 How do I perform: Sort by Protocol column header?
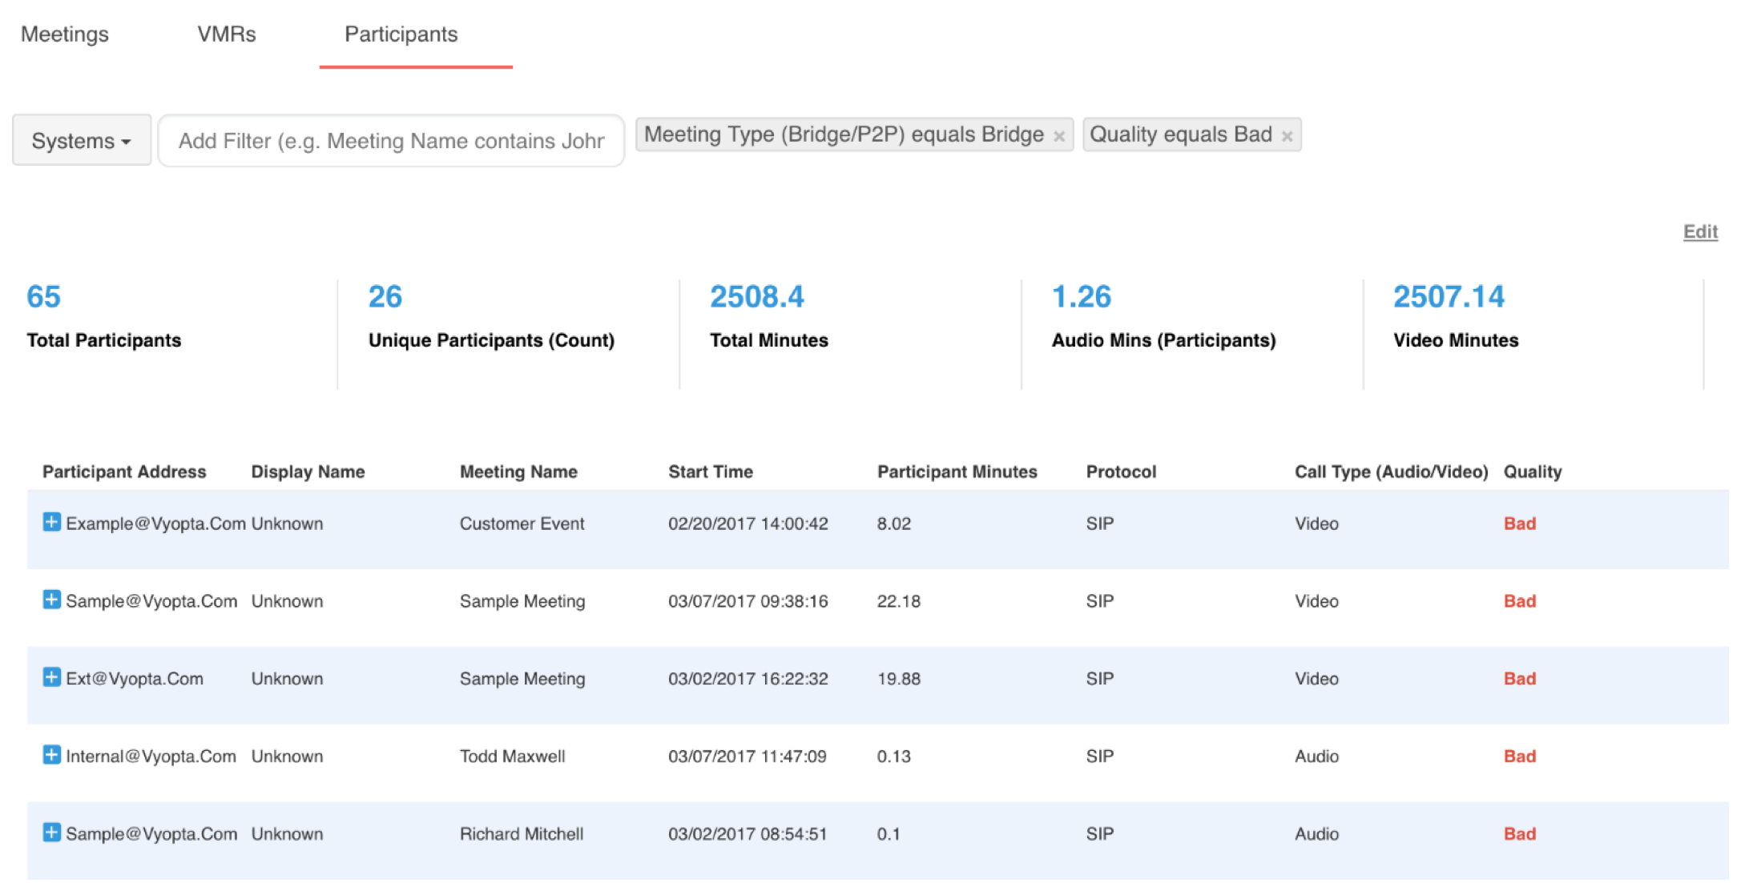1121,472
